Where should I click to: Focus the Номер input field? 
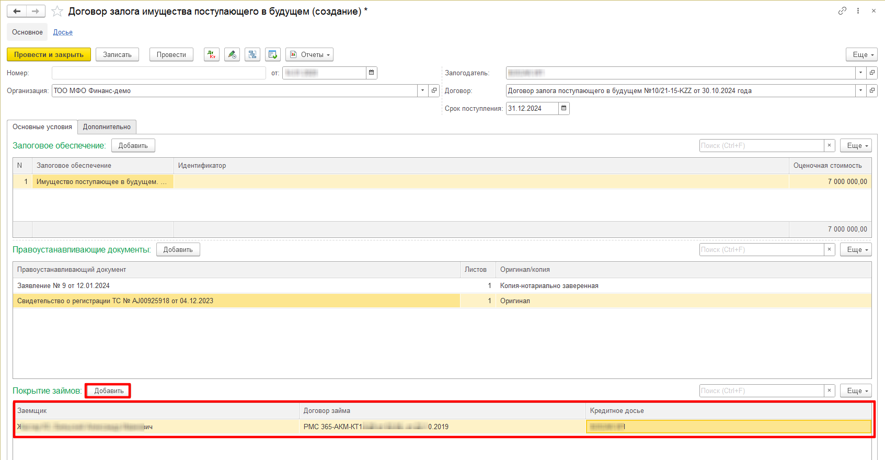(x=159, y=73)
